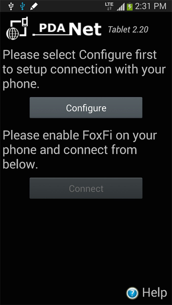Open Help via the blue question mark icon

click(x=132, y=293)
